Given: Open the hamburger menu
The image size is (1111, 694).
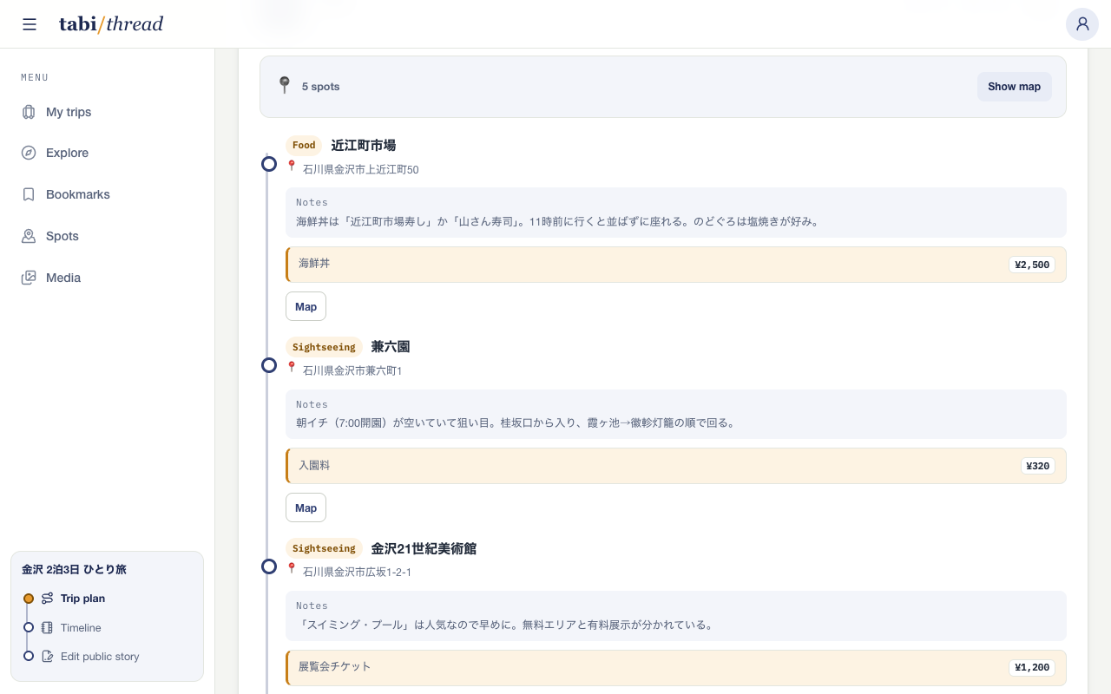Looking at the screenshot, I should (x=30, y=24).
